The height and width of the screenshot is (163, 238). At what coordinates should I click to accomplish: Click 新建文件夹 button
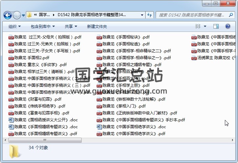click(x=97, y=27)
